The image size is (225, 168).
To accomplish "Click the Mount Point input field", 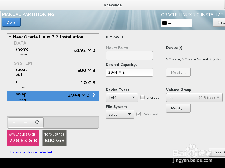I will point(129,55).
